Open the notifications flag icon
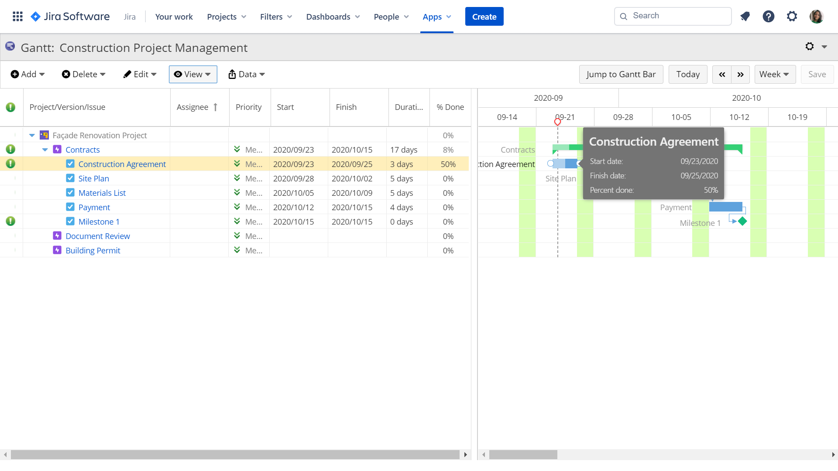The height and width of the screenshot is (471, 838). click(x=745, y=16)
